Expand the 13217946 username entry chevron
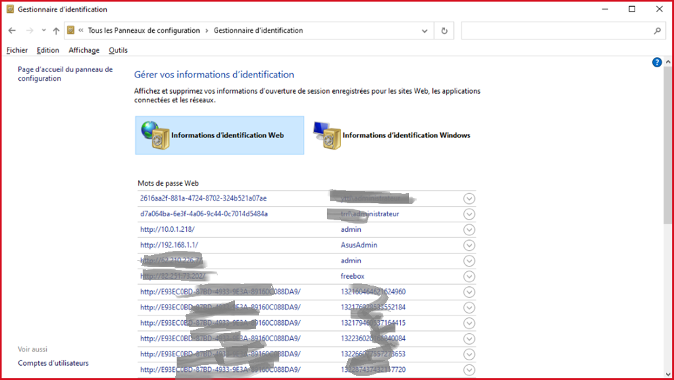 click(x=469, y=324)
